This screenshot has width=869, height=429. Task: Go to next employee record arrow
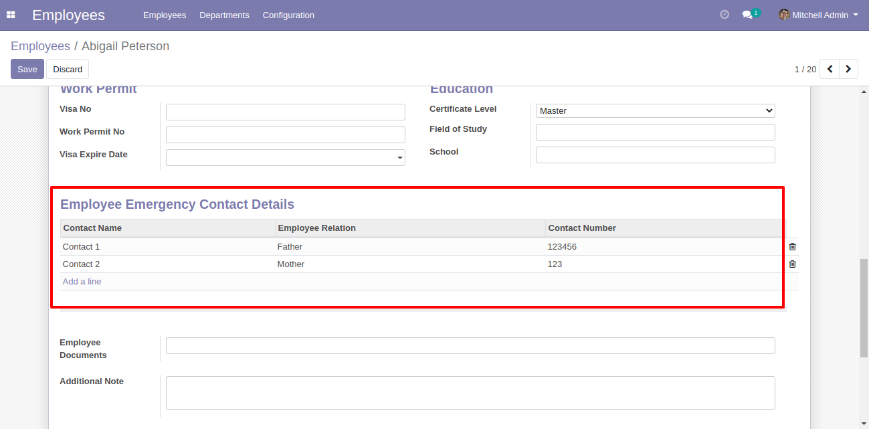(x=848, y=69)
